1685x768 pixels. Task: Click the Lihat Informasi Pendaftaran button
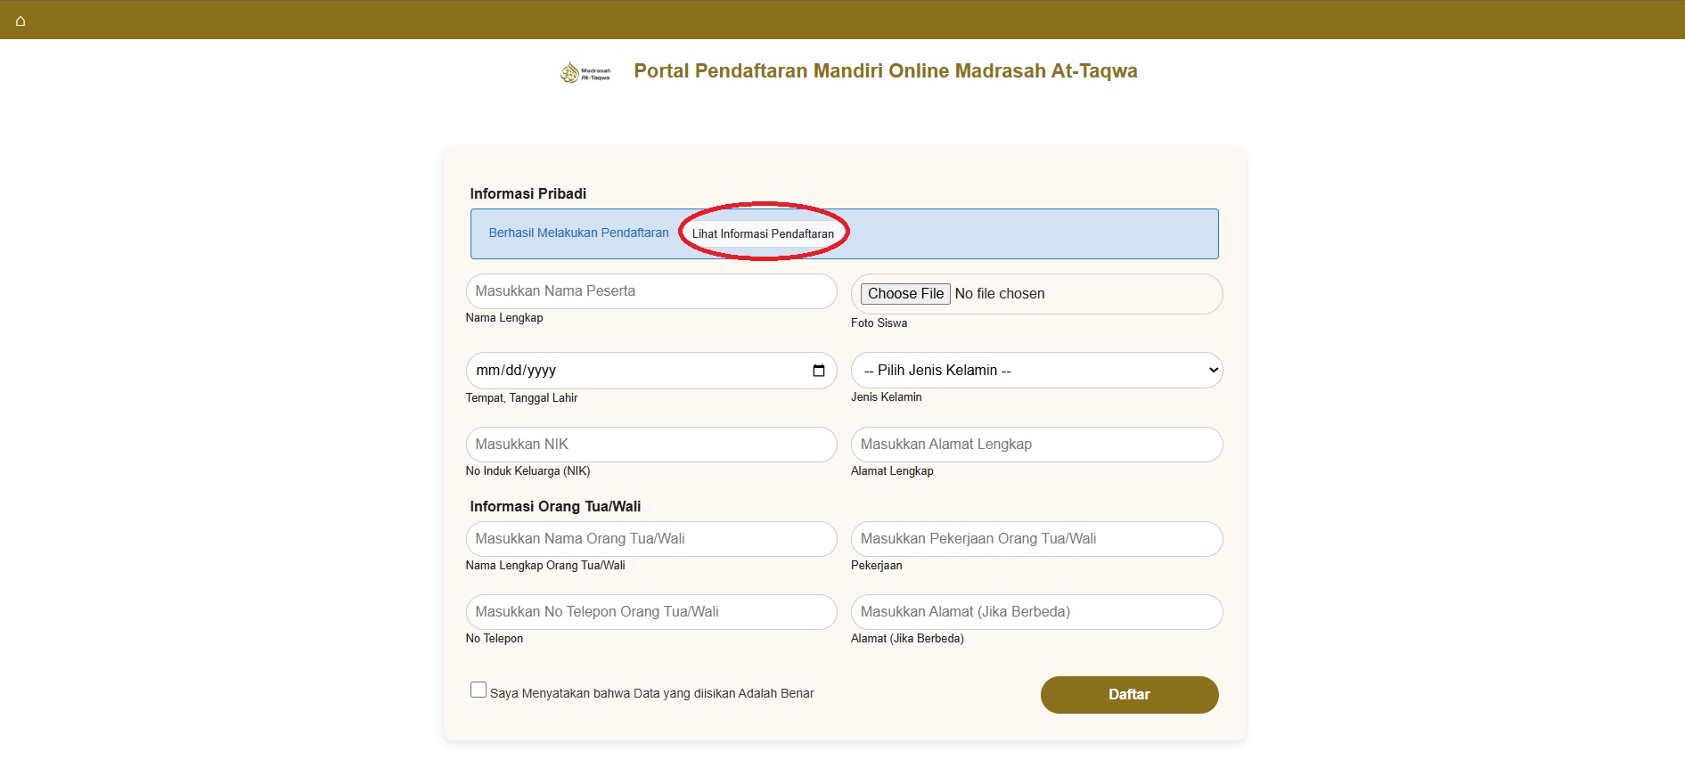(763, 233)
